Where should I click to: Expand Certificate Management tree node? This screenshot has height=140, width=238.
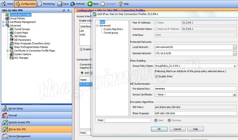tap(3, 22)
